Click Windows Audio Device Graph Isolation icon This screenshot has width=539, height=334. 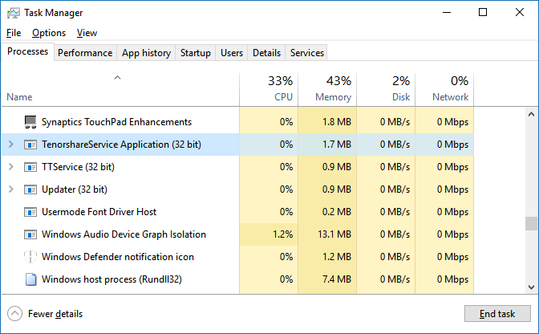(x=30, y=234)
